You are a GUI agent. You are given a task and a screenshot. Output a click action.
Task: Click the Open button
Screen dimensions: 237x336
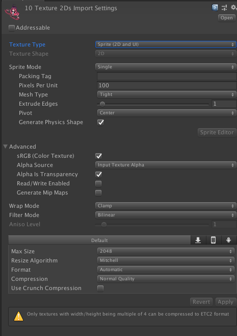pos(226,18)
